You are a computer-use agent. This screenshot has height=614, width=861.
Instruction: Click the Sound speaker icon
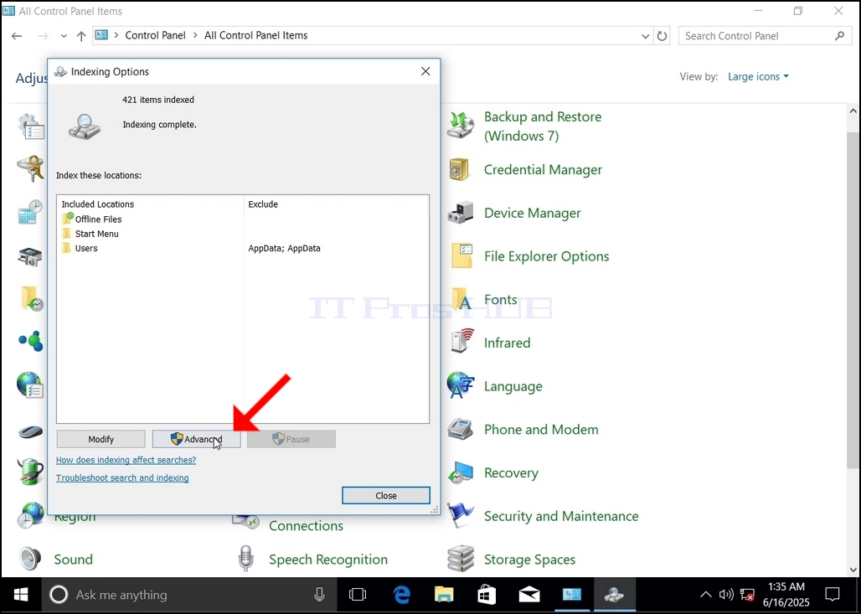click(x=30, y=559)
